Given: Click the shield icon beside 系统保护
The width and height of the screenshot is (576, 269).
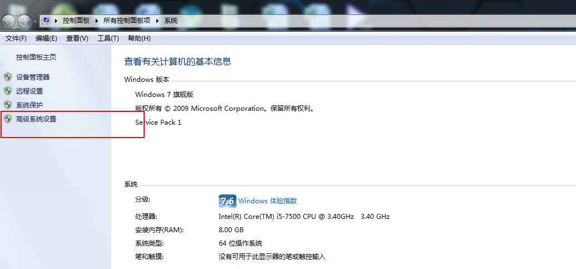Looking at the screenshot, I should click(x=8, y=105).
